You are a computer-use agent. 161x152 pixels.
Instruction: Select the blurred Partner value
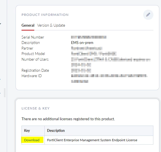(87, 48)
